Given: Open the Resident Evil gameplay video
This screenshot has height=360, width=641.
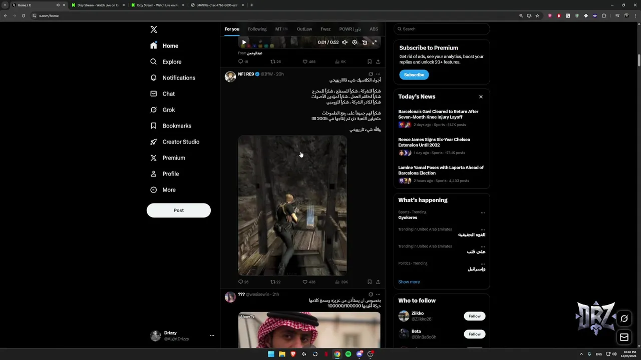Looking at the screenshot, I should (292, 205).
